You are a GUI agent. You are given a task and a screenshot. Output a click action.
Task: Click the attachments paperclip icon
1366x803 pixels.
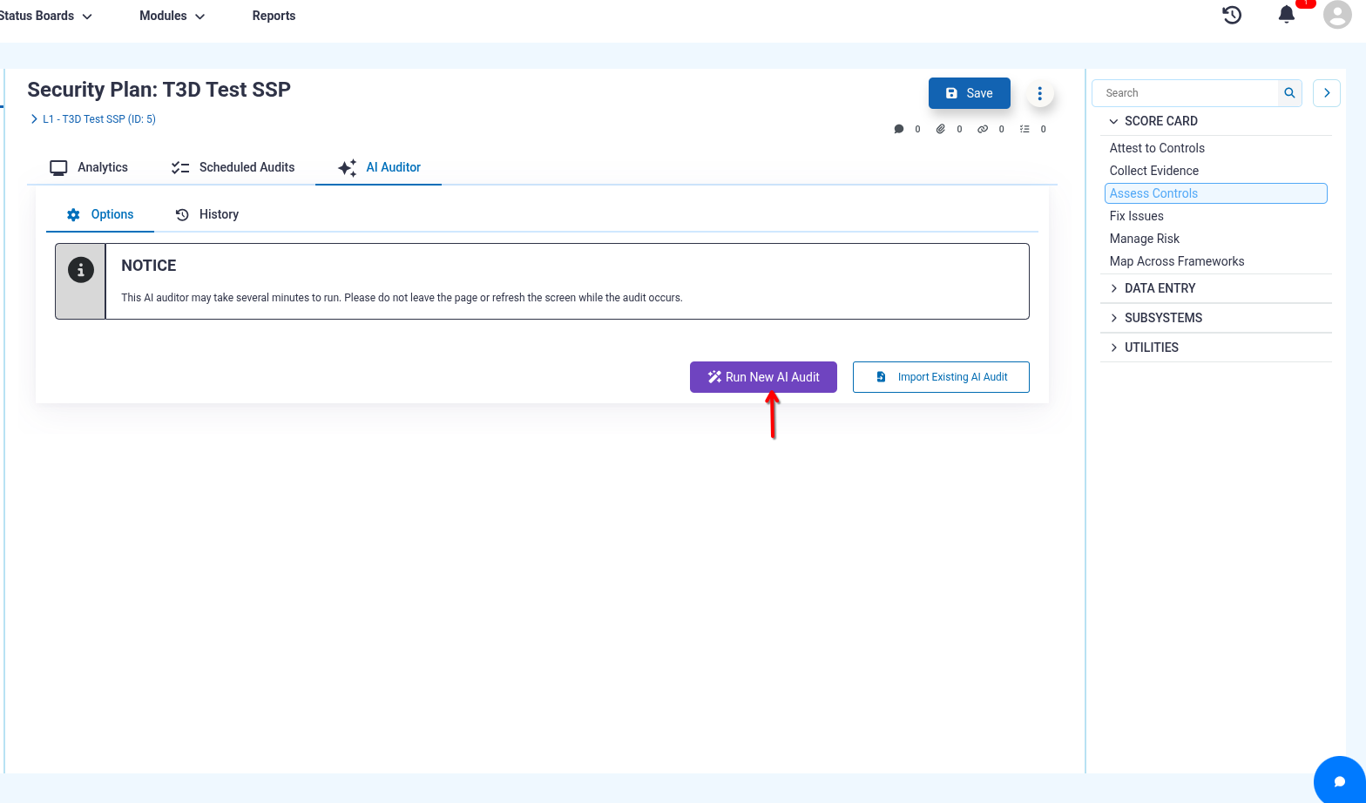tap(941, 129)
